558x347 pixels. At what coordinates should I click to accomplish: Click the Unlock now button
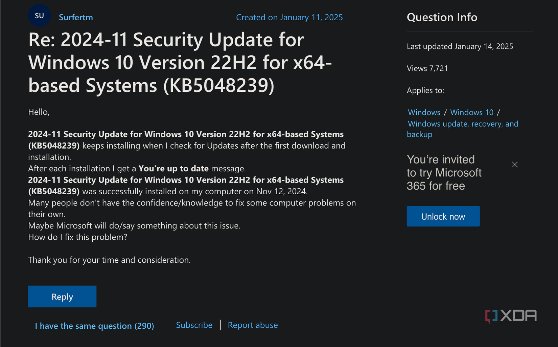click(443, 216)
